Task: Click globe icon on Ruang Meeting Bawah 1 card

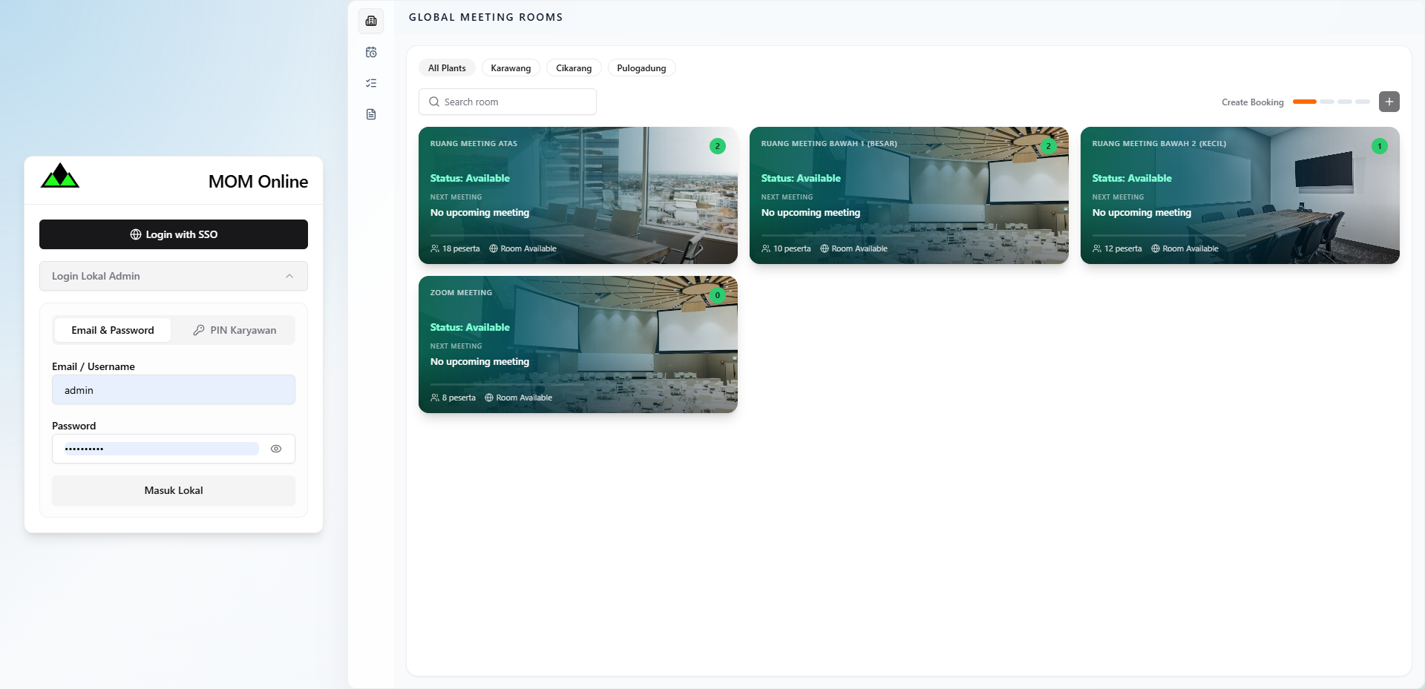Action: coord(825,248)
